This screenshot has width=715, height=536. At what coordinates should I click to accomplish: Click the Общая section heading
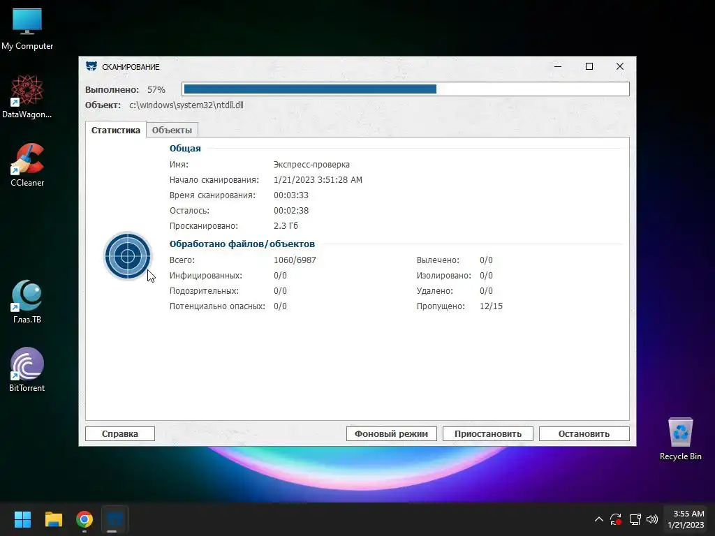point(185,148)
